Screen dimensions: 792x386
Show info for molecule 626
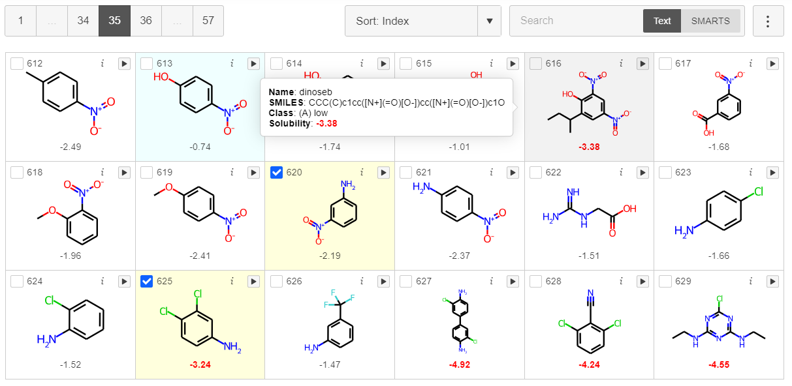(x=361, y=281)
